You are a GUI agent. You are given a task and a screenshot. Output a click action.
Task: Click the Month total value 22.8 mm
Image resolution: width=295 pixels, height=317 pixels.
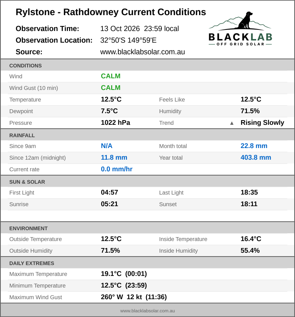[x=254, y=146]
